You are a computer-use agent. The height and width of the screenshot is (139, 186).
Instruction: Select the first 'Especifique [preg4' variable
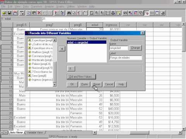[x=40, y=40]
